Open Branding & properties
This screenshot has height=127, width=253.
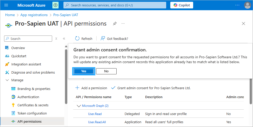34,89
